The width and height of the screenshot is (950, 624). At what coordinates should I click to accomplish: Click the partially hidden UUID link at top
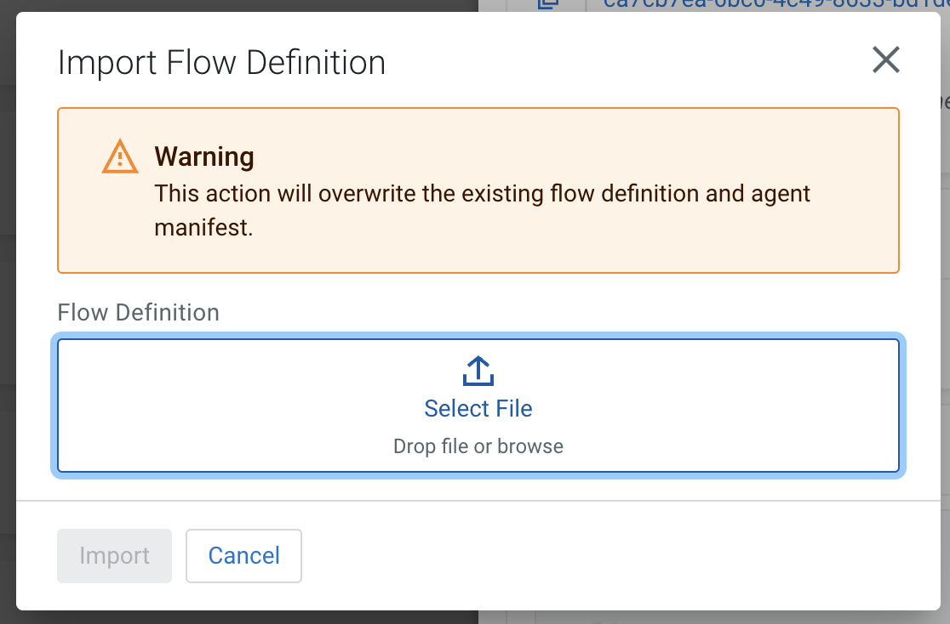coord(766,4)
